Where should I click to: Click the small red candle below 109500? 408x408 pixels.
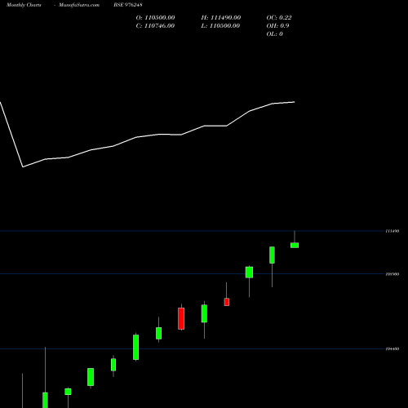[227, 302]
